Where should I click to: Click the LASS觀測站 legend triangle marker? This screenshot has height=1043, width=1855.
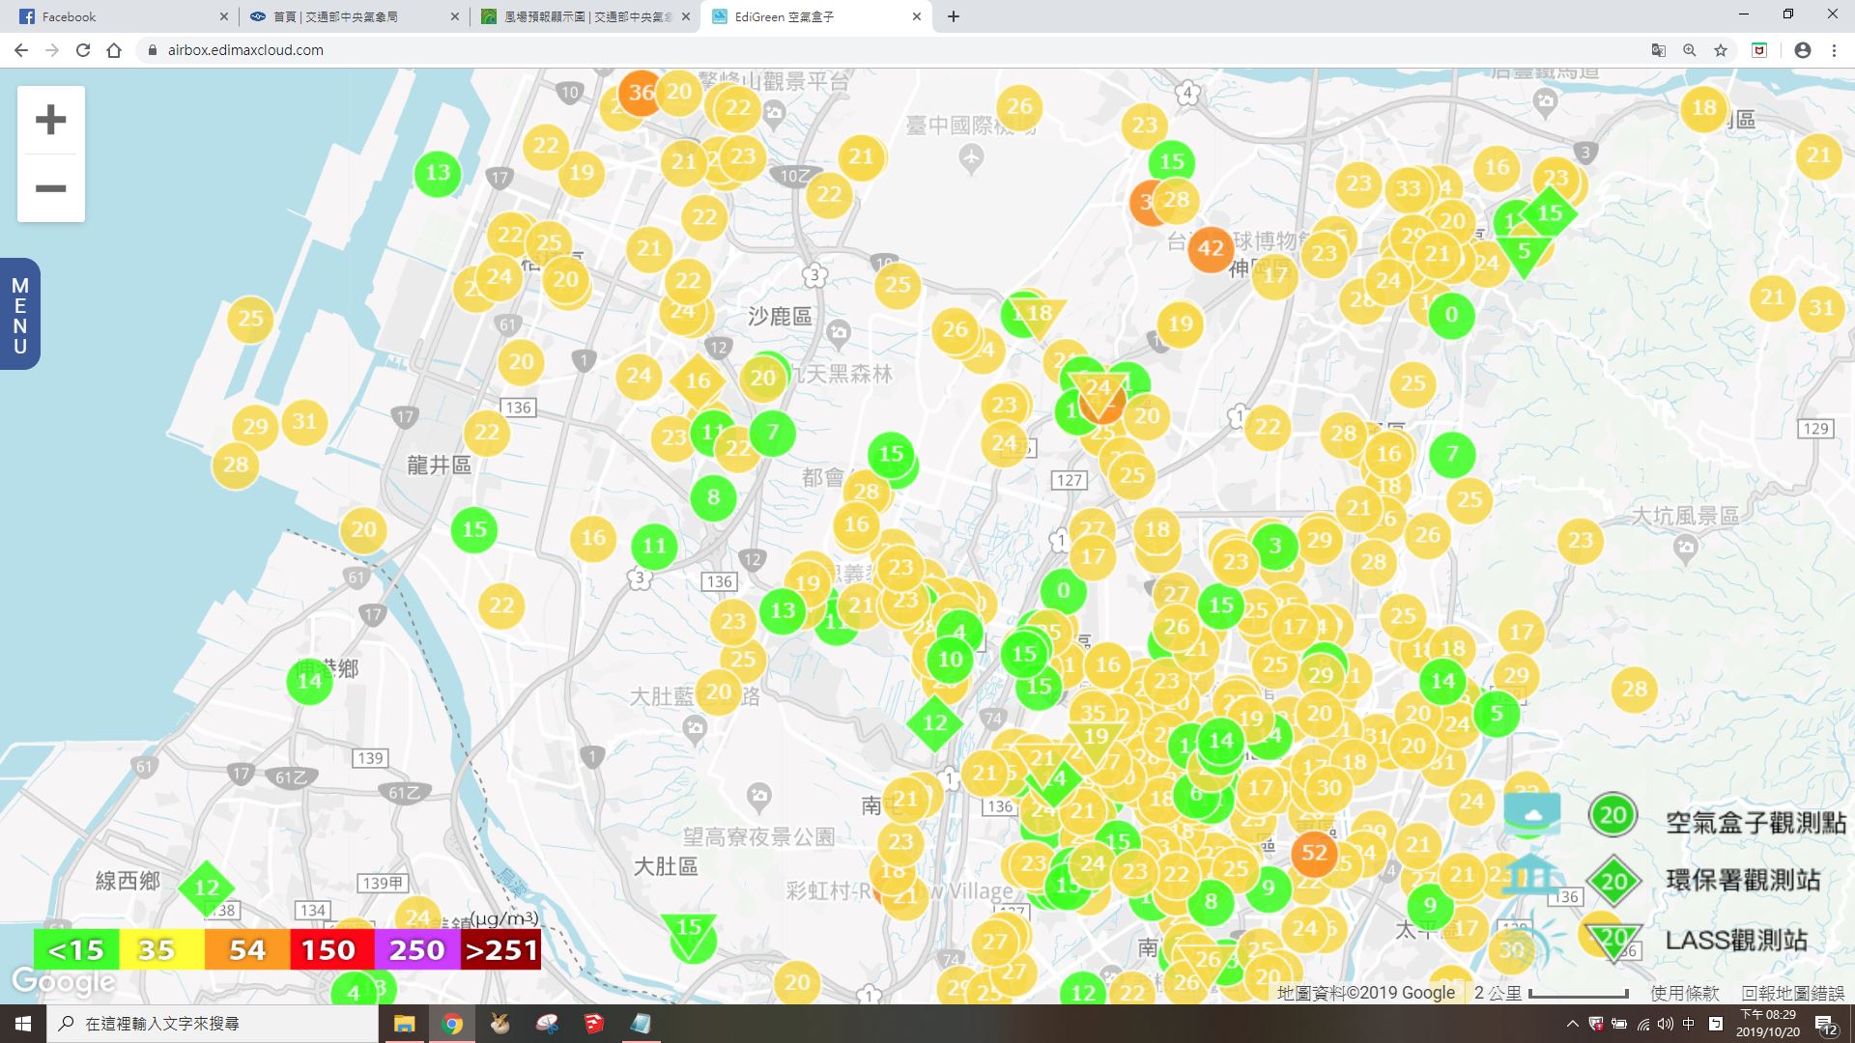(1613, 941)
